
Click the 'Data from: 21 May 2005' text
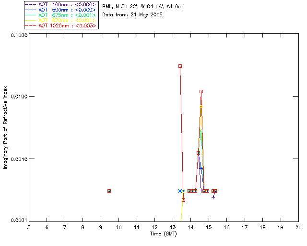[x=132, y=15]
